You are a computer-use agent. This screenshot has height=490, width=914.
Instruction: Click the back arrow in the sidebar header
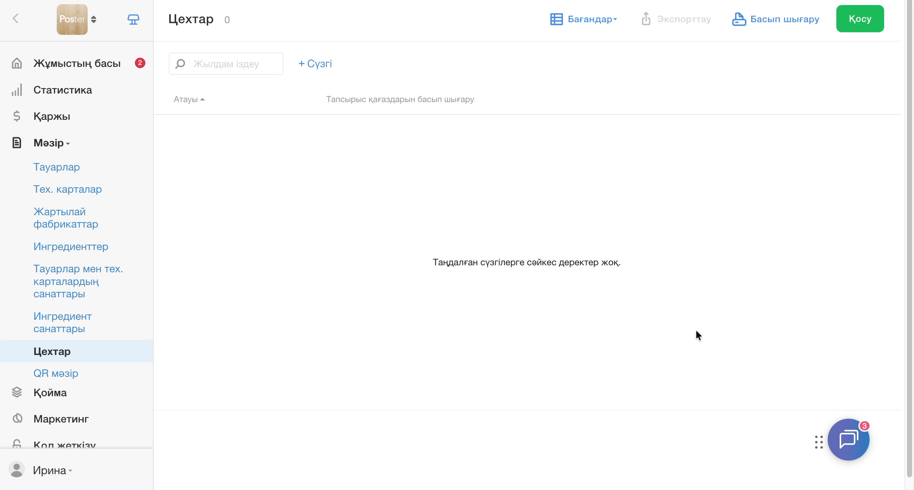[15, 19]
